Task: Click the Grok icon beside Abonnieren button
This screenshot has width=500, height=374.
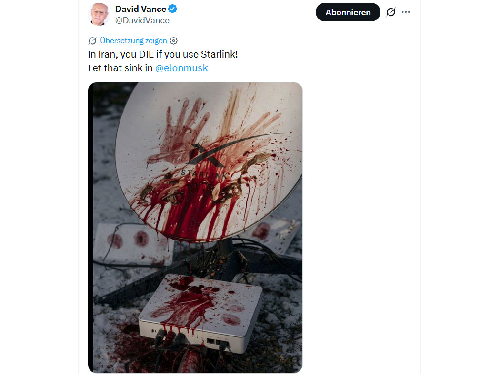Action: pos(390,12)
